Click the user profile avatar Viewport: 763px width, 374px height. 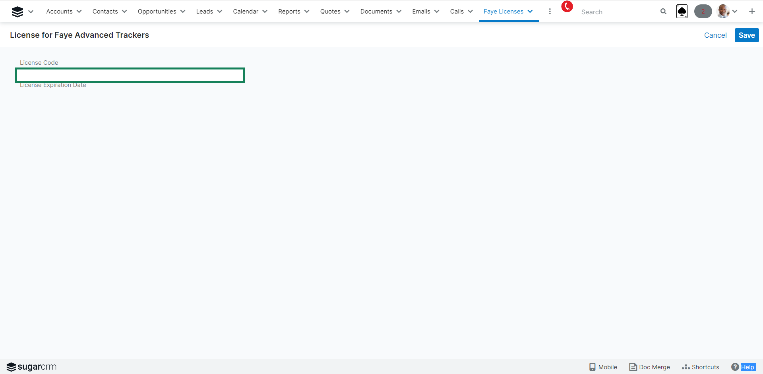coord(723,12)
